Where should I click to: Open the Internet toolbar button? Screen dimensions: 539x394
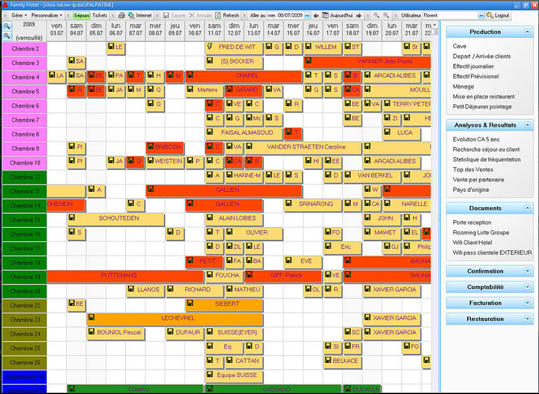[140, 15]
